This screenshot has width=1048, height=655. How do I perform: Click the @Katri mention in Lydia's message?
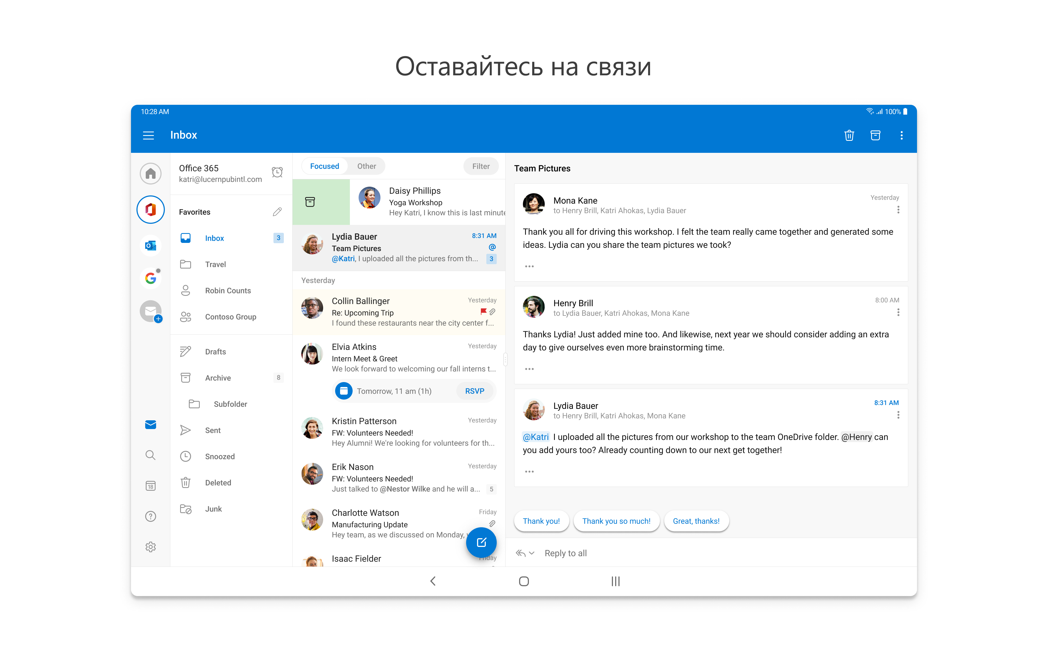536,437
